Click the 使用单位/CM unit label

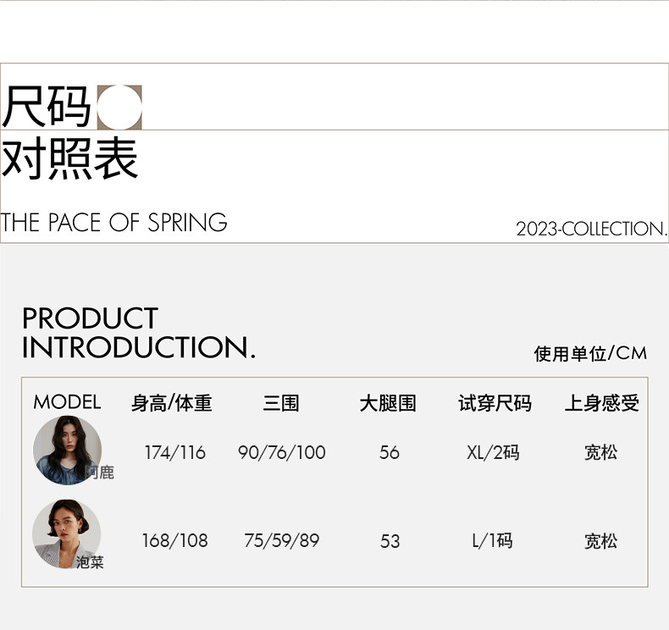[x=589, y=353]
